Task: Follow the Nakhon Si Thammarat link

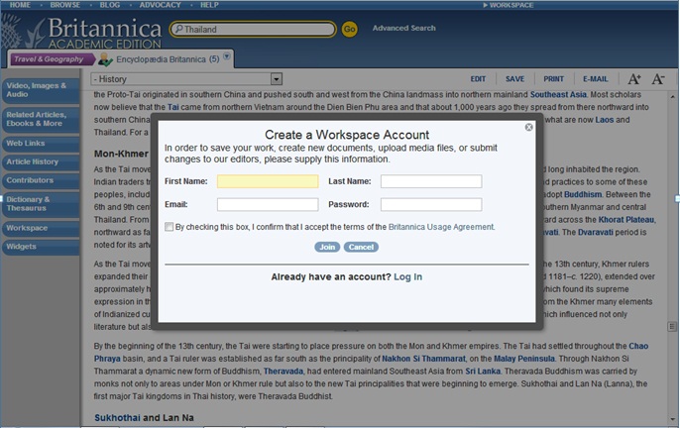Action: click(x=423, y=359)
